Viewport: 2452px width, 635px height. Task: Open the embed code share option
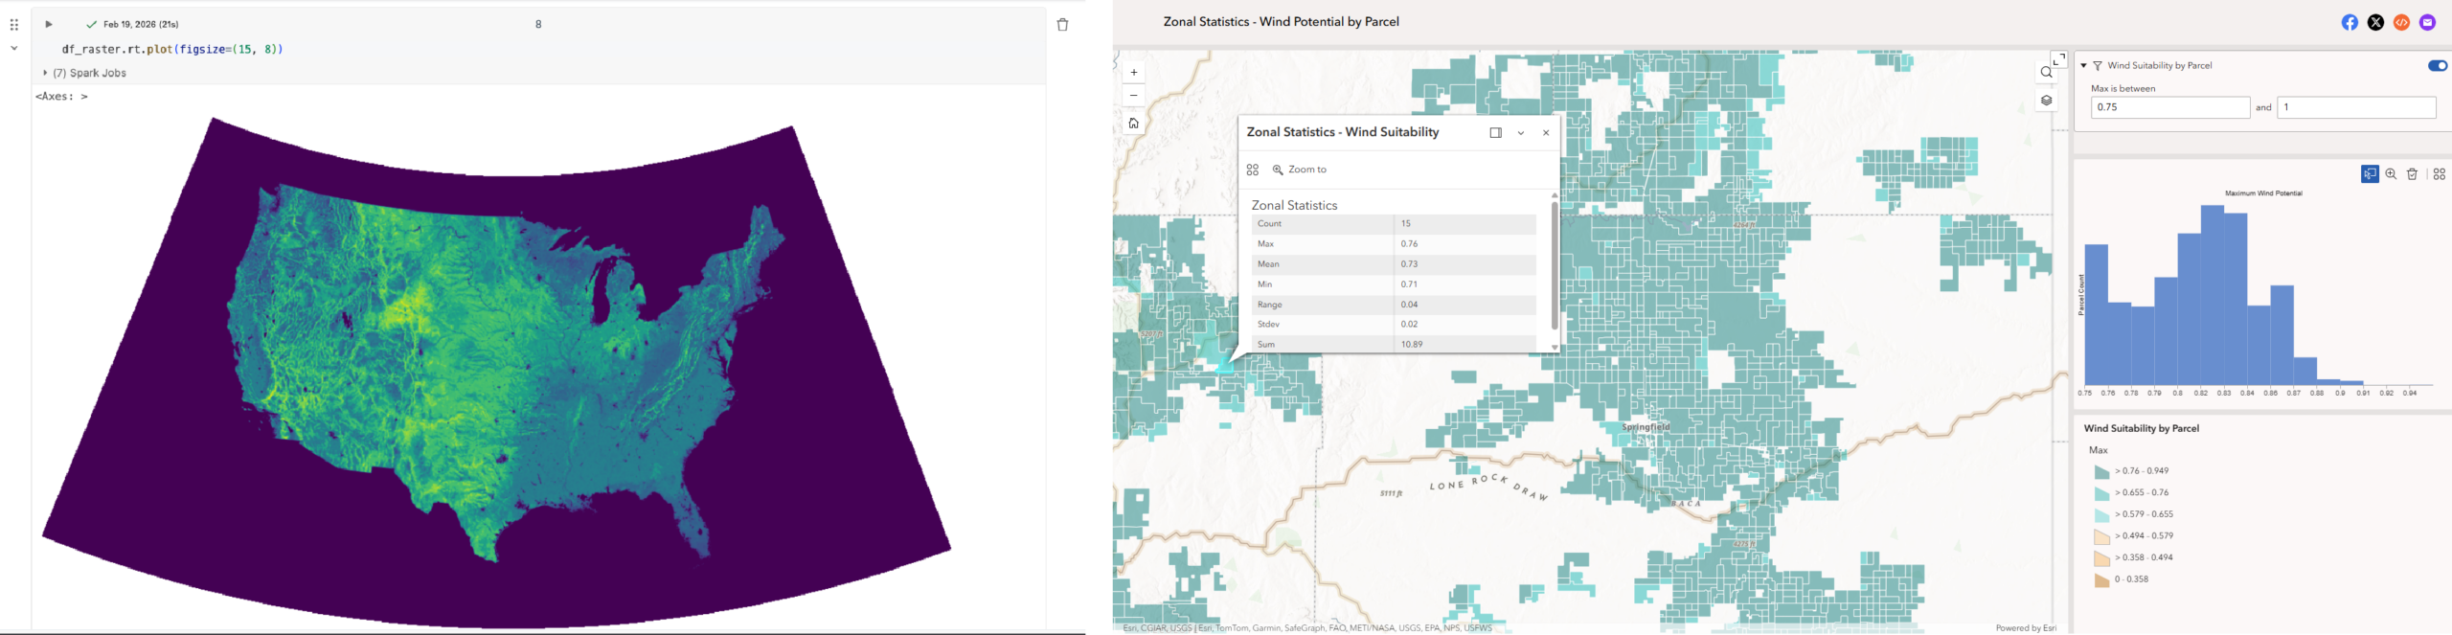(x=2401, y=22)
